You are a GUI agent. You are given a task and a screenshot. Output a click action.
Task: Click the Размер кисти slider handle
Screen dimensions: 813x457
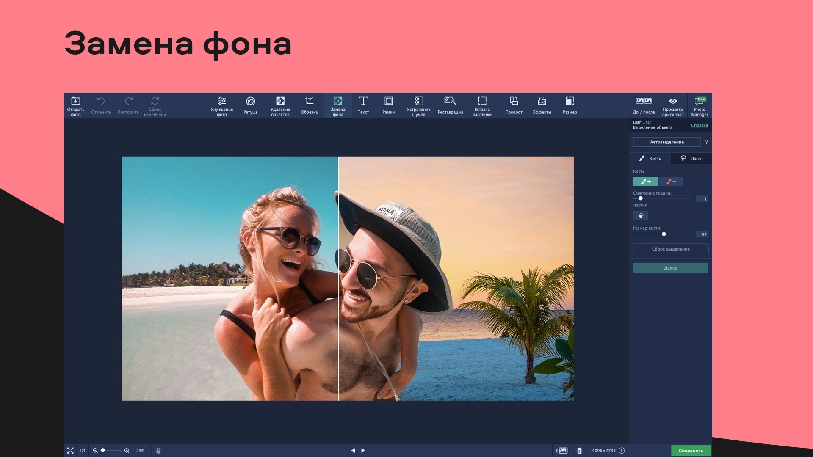coord(664,234)
